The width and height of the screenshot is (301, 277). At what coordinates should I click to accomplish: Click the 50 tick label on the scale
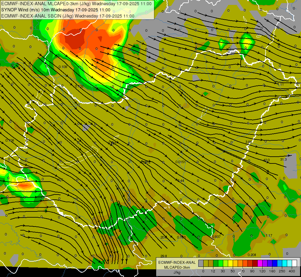tap(233, 271)
